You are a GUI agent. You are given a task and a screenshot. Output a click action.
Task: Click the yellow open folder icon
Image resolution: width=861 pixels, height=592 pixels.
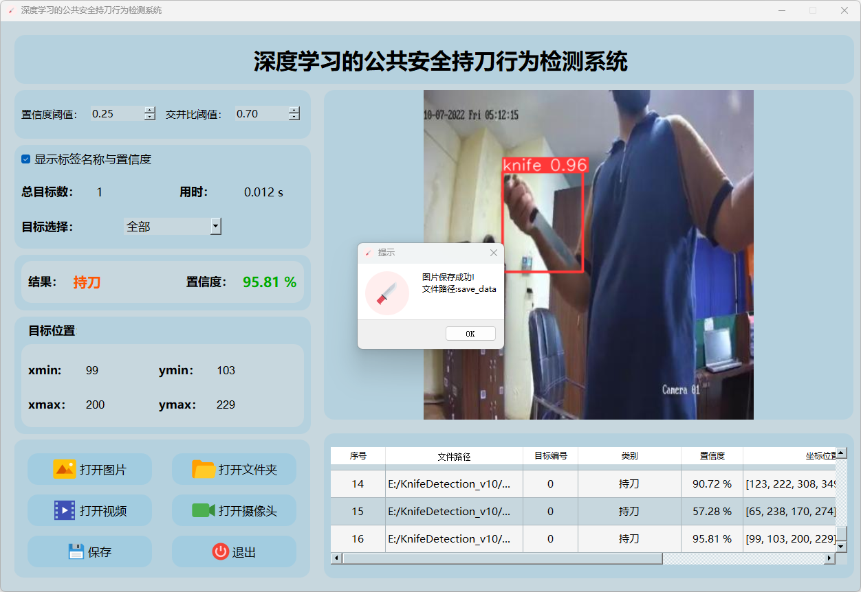pos(204,470)
